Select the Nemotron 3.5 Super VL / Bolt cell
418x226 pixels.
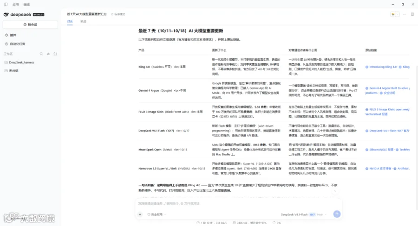[172, 168]
